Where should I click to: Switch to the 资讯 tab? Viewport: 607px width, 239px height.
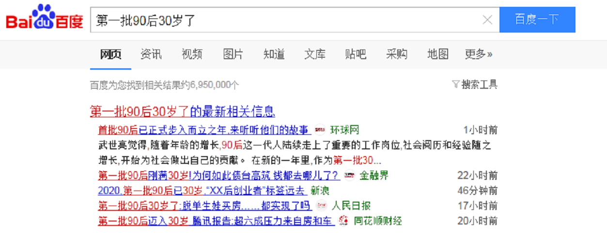151,54
